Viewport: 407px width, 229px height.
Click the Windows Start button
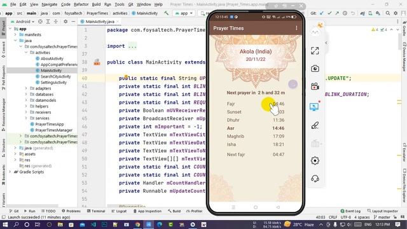point(5,225)
